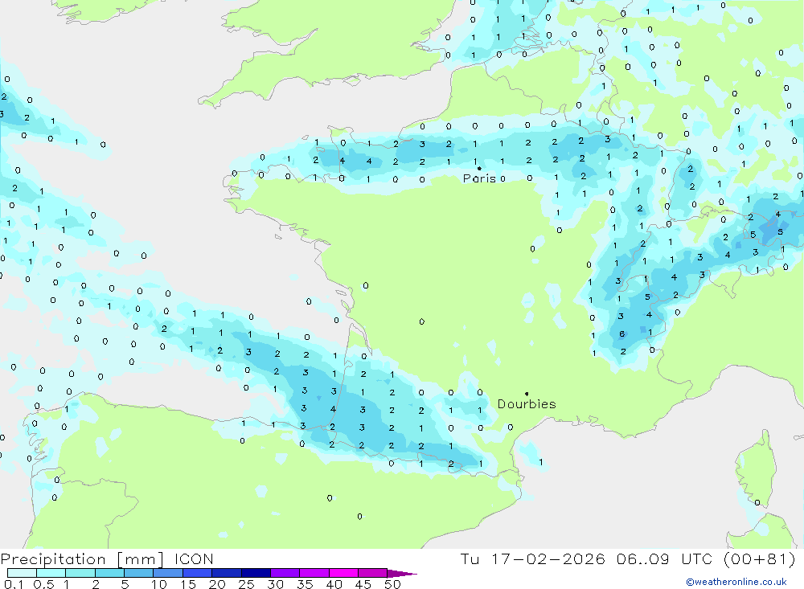This screenshot has width=804, height=589.
Task: Click the purple over-50 legend arrow tip
Action: click(x=403, y=574)
